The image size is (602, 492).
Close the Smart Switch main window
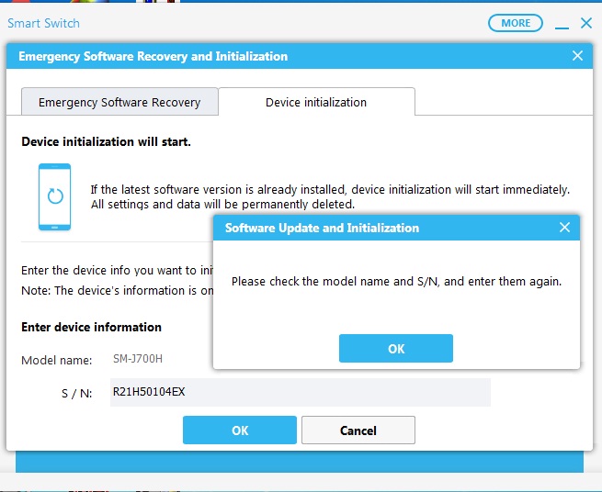pyautogui.click(x=586, y=23)
